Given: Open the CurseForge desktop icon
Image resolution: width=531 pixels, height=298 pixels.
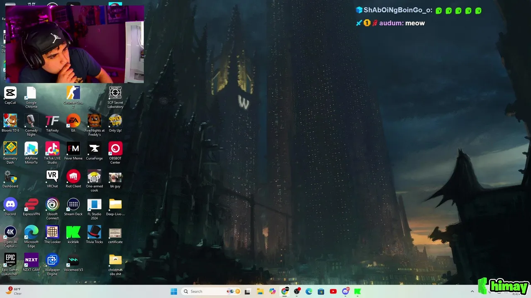Looking at the screenshot, I should click(94, 151).
